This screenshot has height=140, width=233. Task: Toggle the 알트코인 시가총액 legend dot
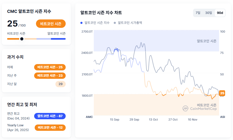coord(115,23)
